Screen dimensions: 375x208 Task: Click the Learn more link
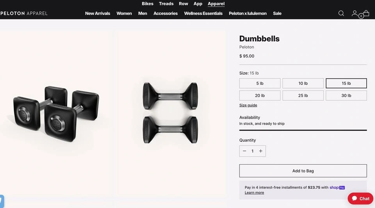254,193
